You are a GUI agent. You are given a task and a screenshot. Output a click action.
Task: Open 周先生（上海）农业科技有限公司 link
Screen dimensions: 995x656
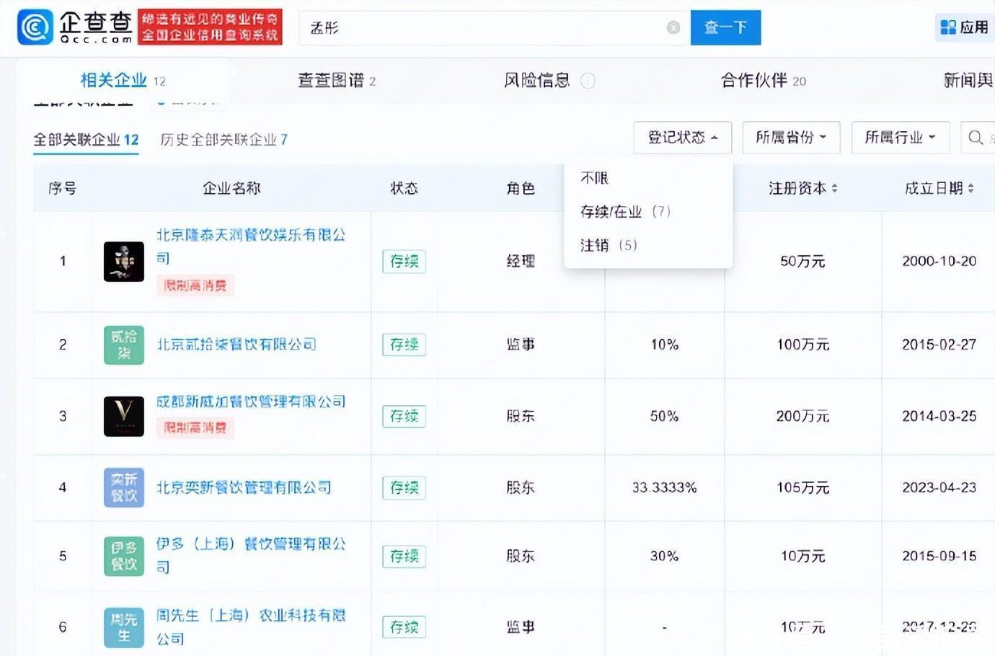click(251, 626)
